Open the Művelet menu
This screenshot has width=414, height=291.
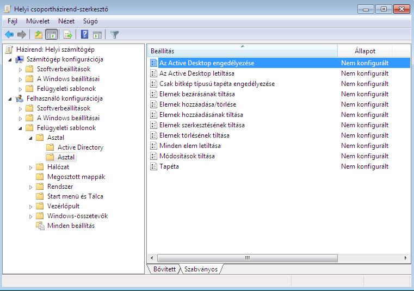(38, 21)
